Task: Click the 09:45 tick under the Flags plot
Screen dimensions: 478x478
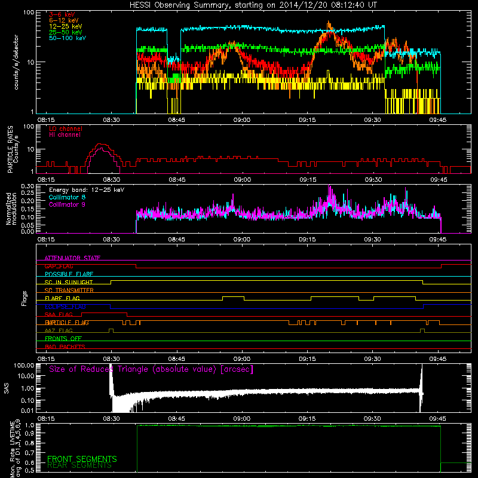Action: point(438,359)
